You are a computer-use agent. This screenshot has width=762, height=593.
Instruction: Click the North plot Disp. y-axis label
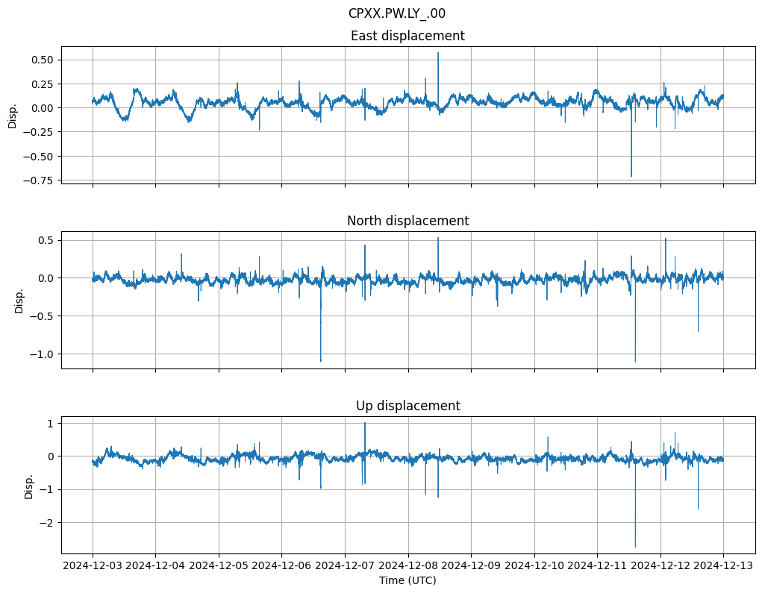(19, 300)
